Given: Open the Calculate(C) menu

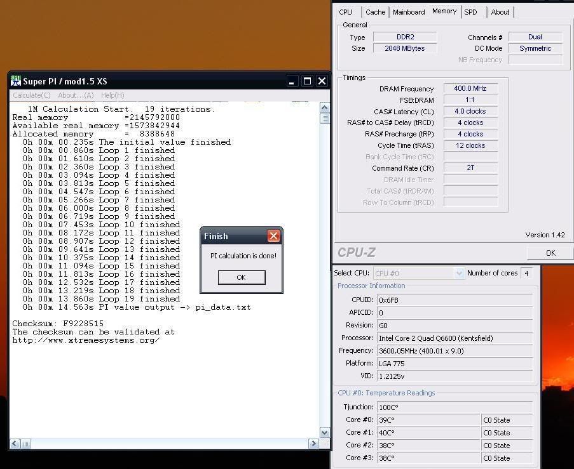Looking at the screenshot, I should [x=32, y=95].
